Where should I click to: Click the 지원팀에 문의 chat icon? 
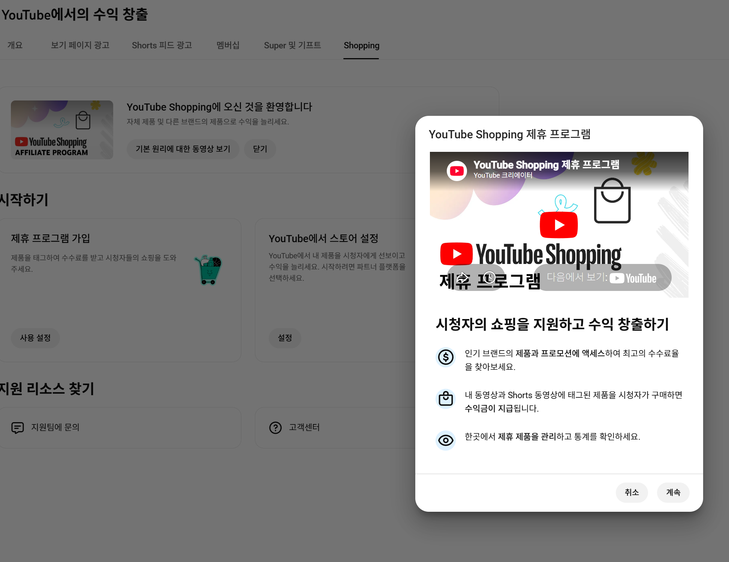click(x=18, y=427)
